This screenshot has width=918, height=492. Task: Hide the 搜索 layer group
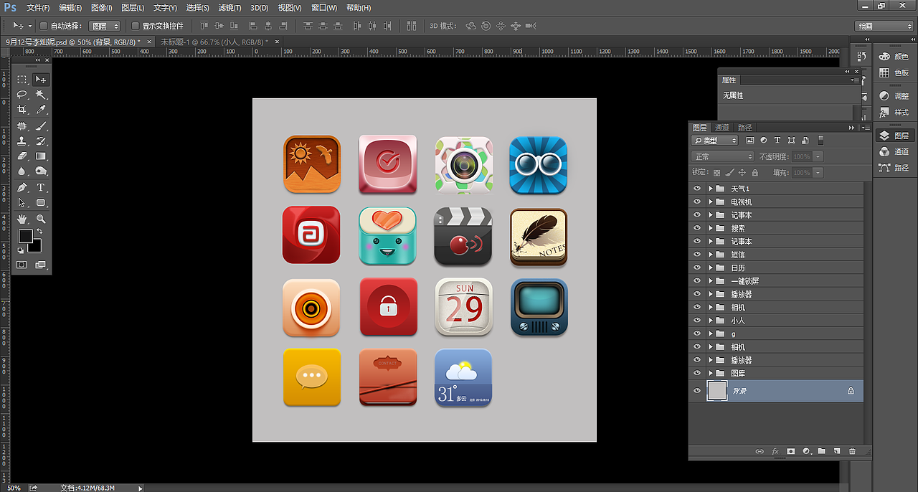point(697,228)
